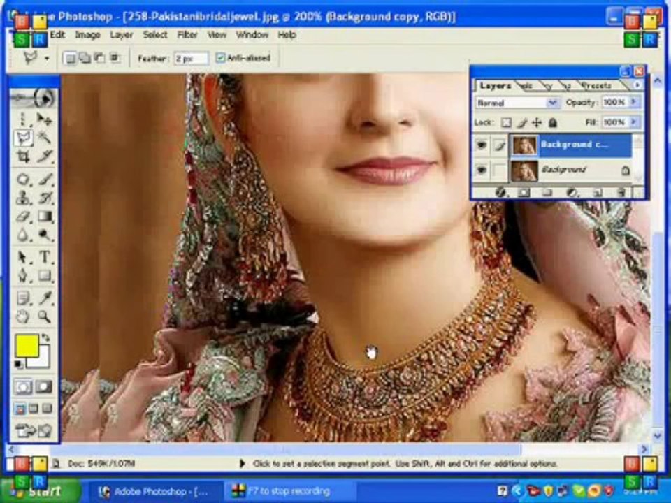Open the Layers panel options menu arrow

[x=637, y=85]
